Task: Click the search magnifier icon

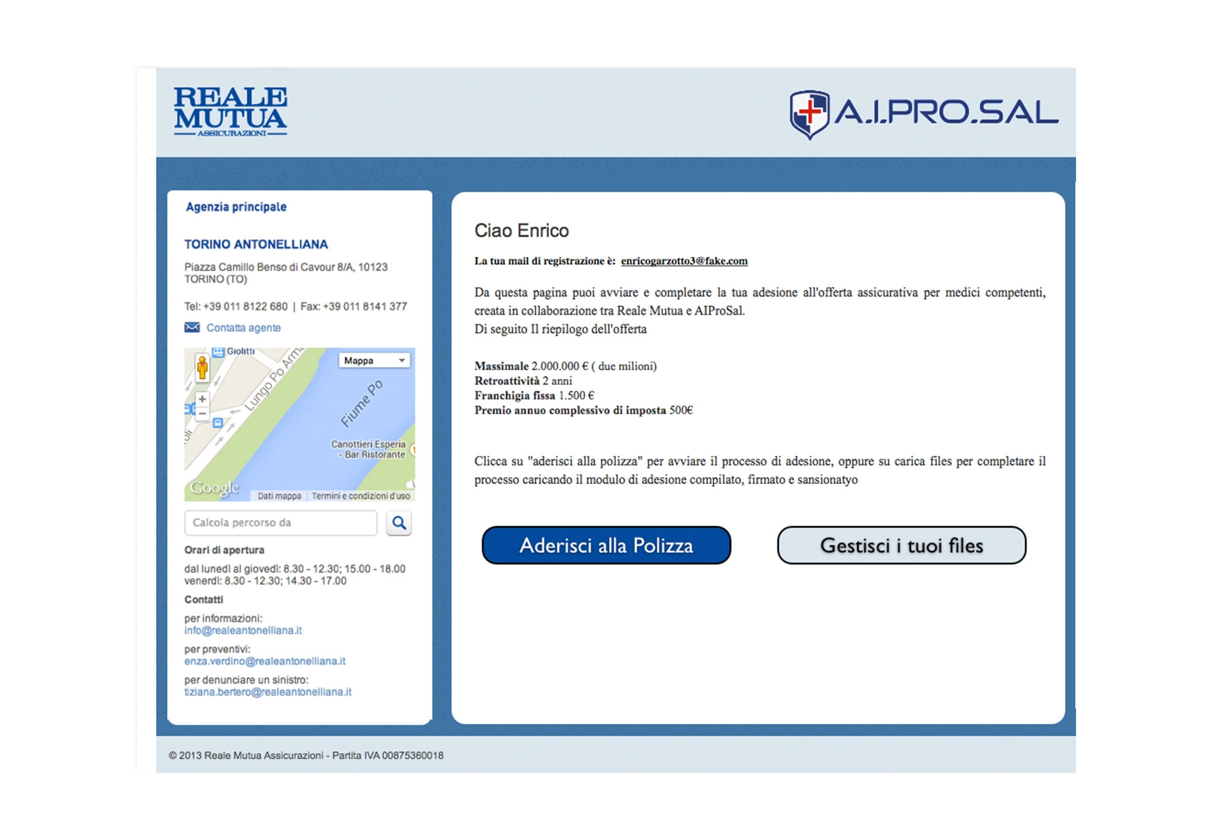Action: pos(399,523)
